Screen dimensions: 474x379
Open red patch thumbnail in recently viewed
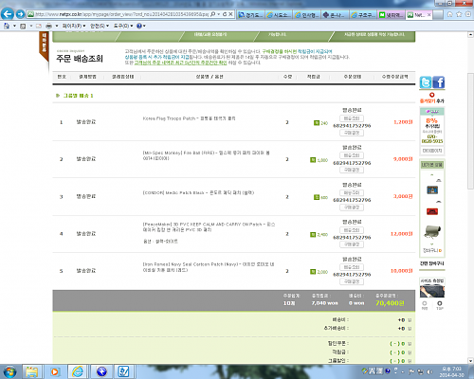click(432, 211)
